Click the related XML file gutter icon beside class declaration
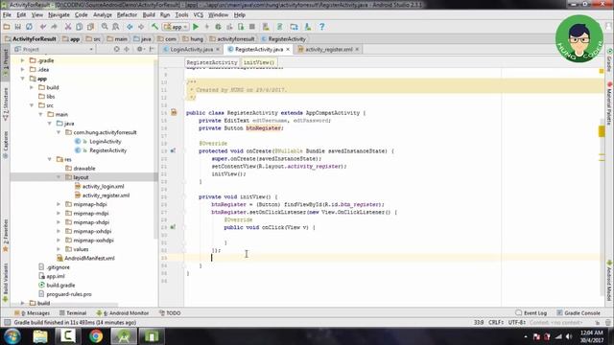The width and height of the screenshot is (614, 345). [x=174, y=113]
